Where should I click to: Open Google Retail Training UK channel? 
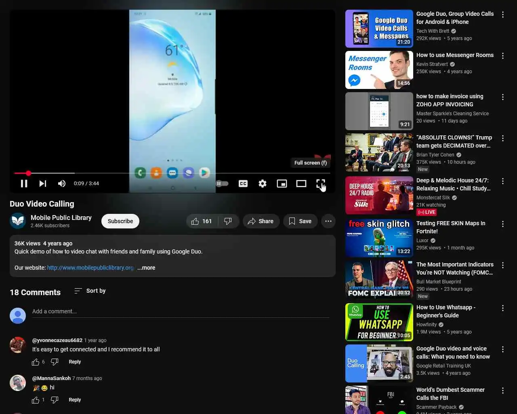pyautogui.click(x=444, y=366)
